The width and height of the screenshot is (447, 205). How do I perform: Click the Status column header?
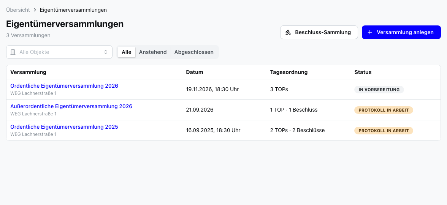click(363, 72)
